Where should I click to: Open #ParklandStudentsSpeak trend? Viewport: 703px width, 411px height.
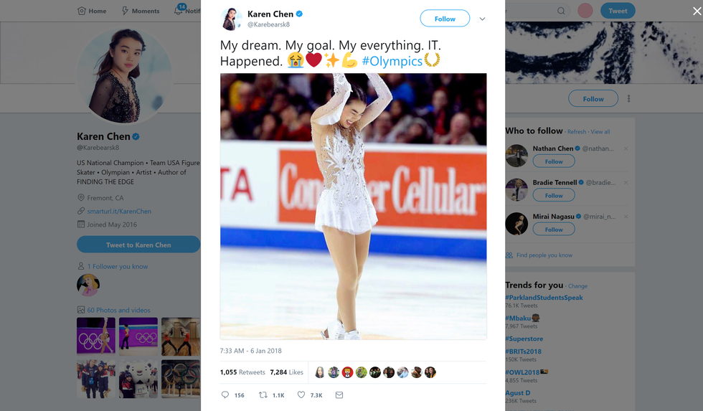point(544,298)
